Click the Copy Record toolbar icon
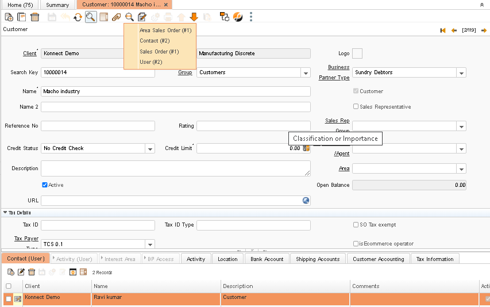 [x=22, y=17]
